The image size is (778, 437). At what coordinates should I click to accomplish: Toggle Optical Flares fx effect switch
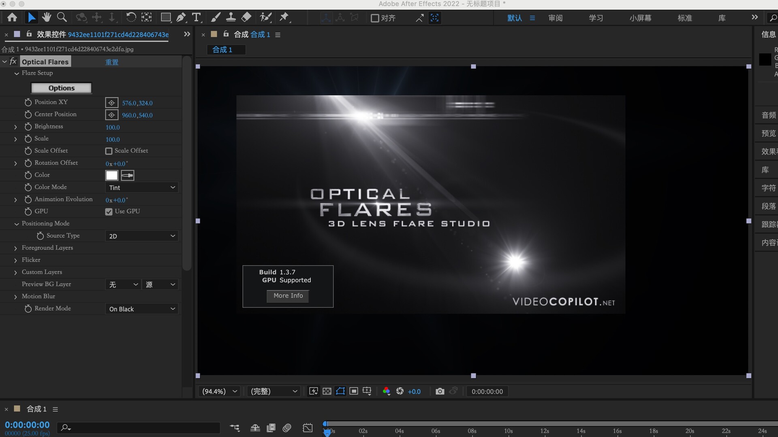click(13, 62)
